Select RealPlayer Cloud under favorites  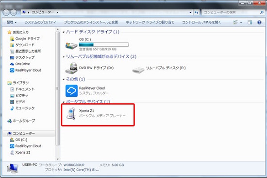click(x=26, y=70)
